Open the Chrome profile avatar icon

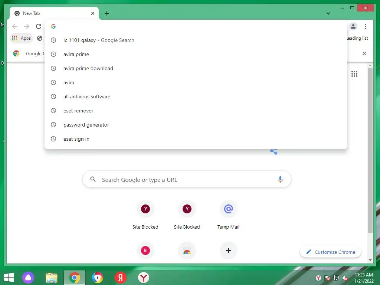coord(353,26)
